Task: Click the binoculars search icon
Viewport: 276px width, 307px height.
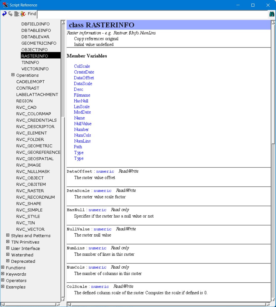Action: 272,14
